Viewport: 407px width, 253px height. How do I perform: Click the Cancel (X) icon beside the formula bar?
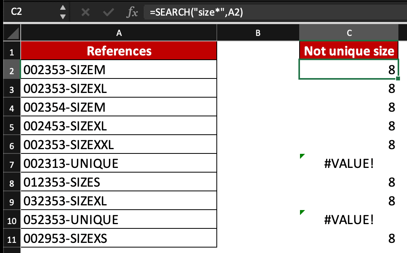85,12
